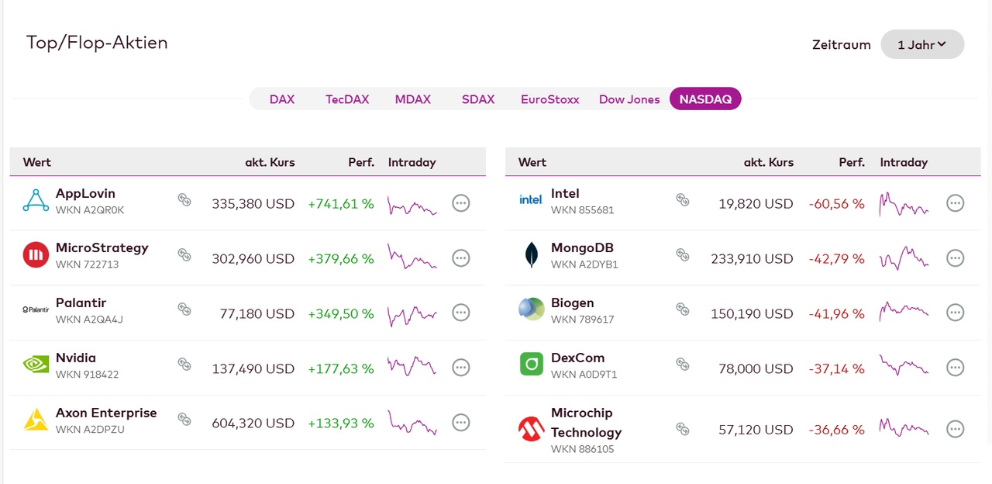Screen dimensions: 992x484
Task: Switch to the TecDAX tab
Action: 347,99
